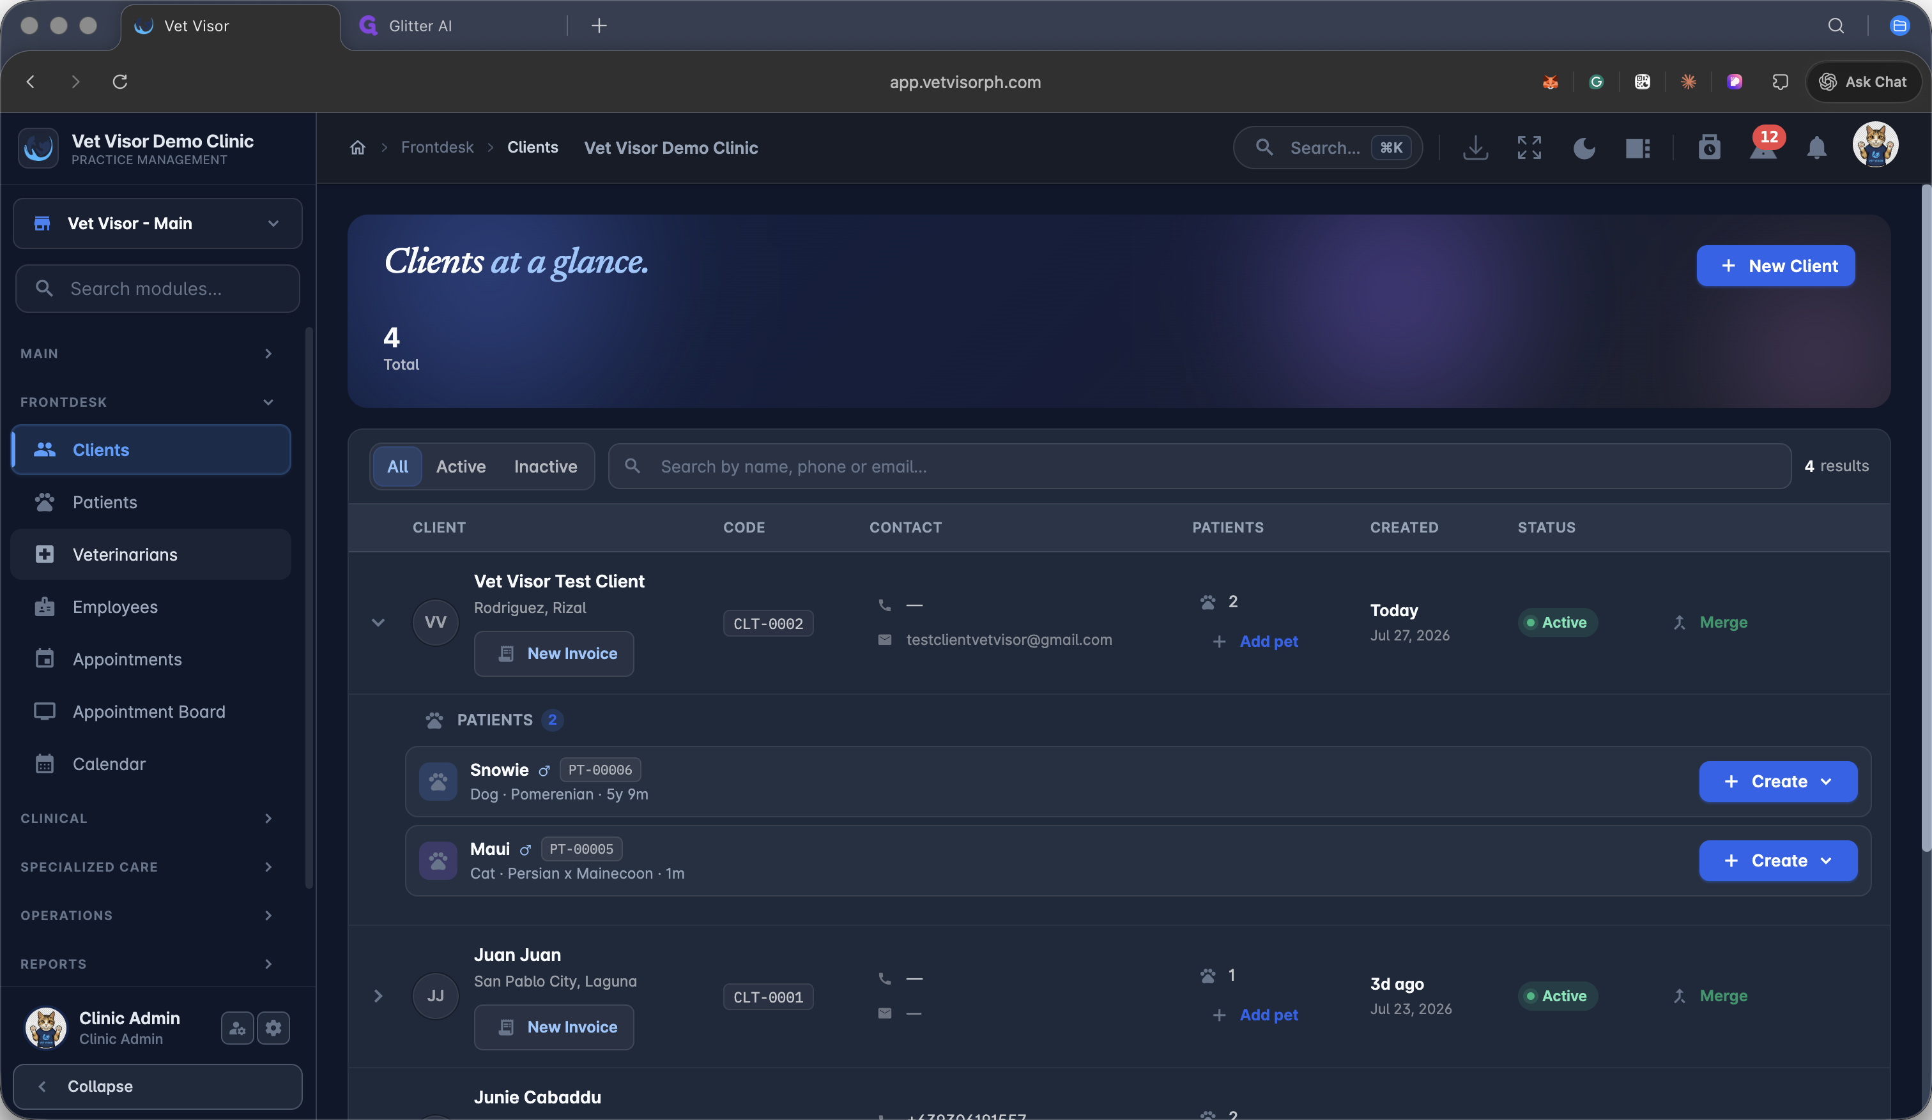Click the Frontdesk breadcrumb link
Viewport: 1932px width, 1120px height.
tap(437, 148)
